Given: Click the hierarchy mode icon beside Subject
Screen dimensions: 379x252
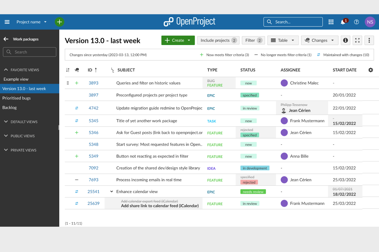Looking at the screenshot, I should [x=112, y=70].
